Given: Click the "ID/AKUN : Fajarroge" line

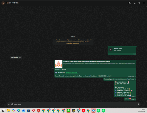Looking at the screenshot, I should (x=61, y=69).
